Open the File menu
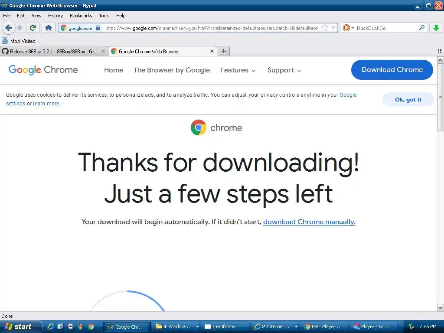This screenshot has width=444, height=333. point(7,16)
